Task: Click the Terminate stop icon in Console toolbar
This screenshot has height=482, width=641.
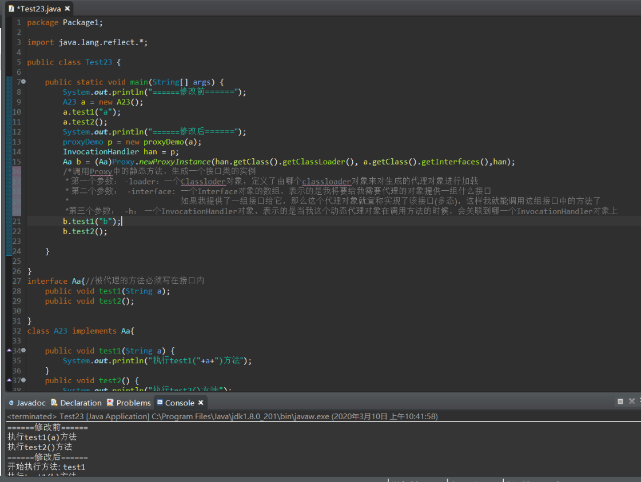Action: tap(620, 401)
